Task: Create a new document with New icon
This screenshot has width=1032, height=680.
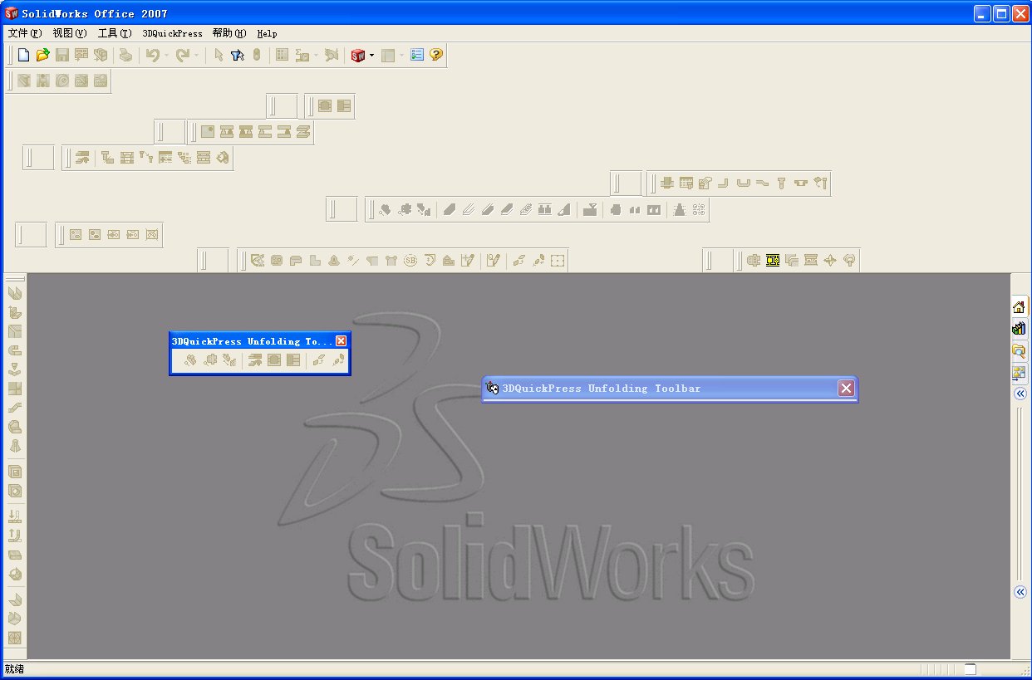Action: 23,56
